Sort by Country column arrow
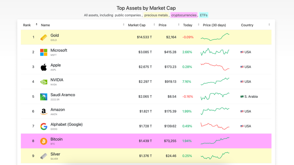This screenshot has width=294, height=165. (269, 24)
